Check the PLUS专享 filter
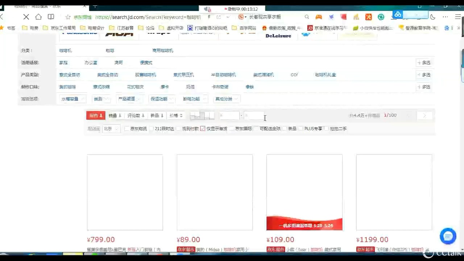Viewport: 464px width, 261px height. 301,129
